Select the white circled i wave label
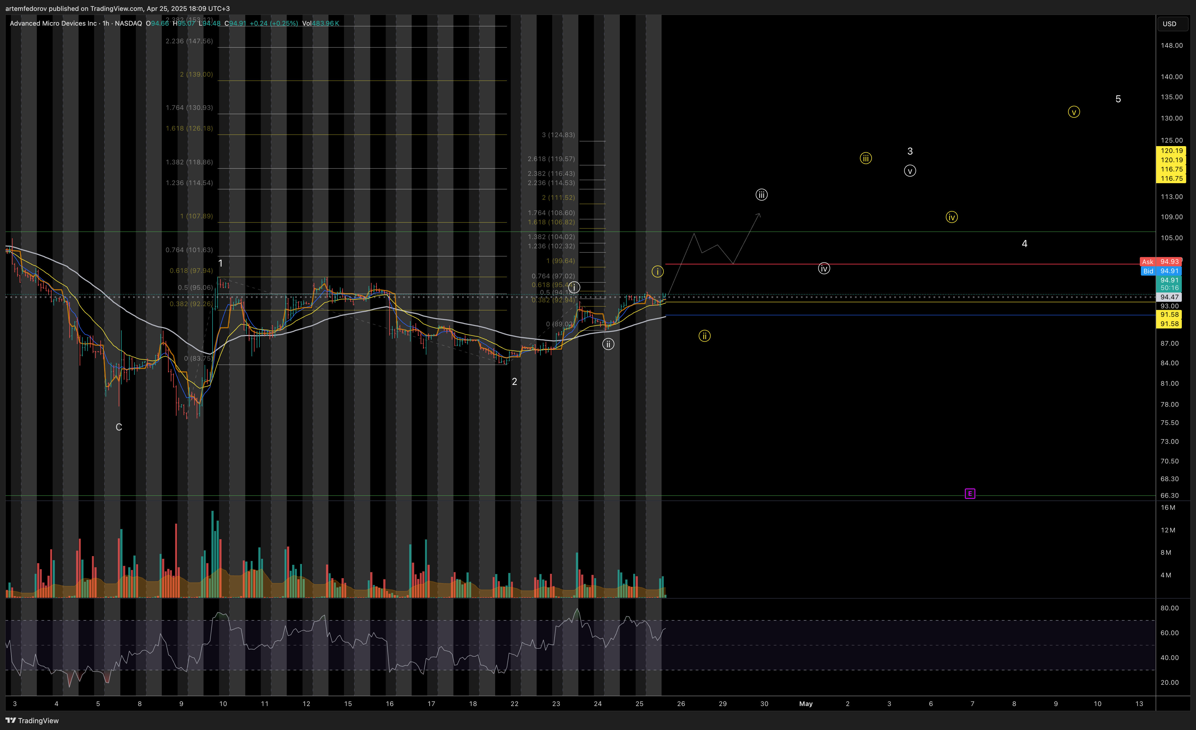The height and width of the screenshot is (730, 1196). coord(574,288)
